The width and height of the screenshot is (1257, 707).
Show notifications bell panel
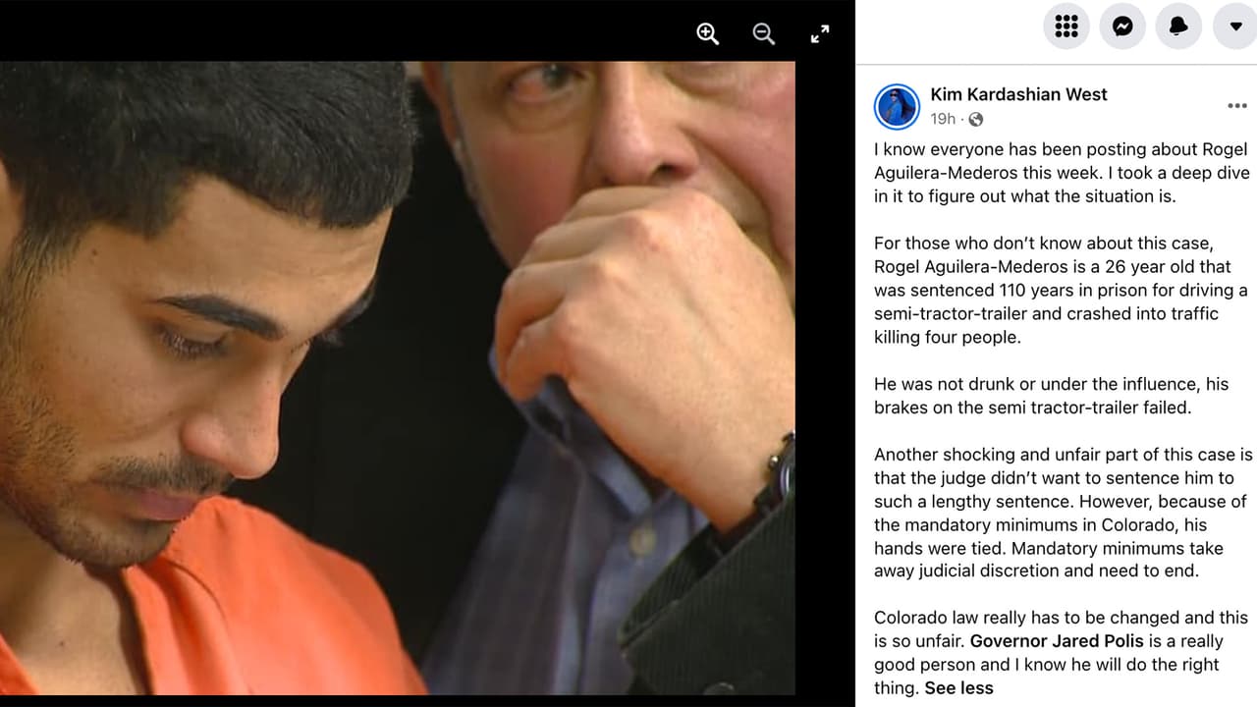pos(1178,27)
